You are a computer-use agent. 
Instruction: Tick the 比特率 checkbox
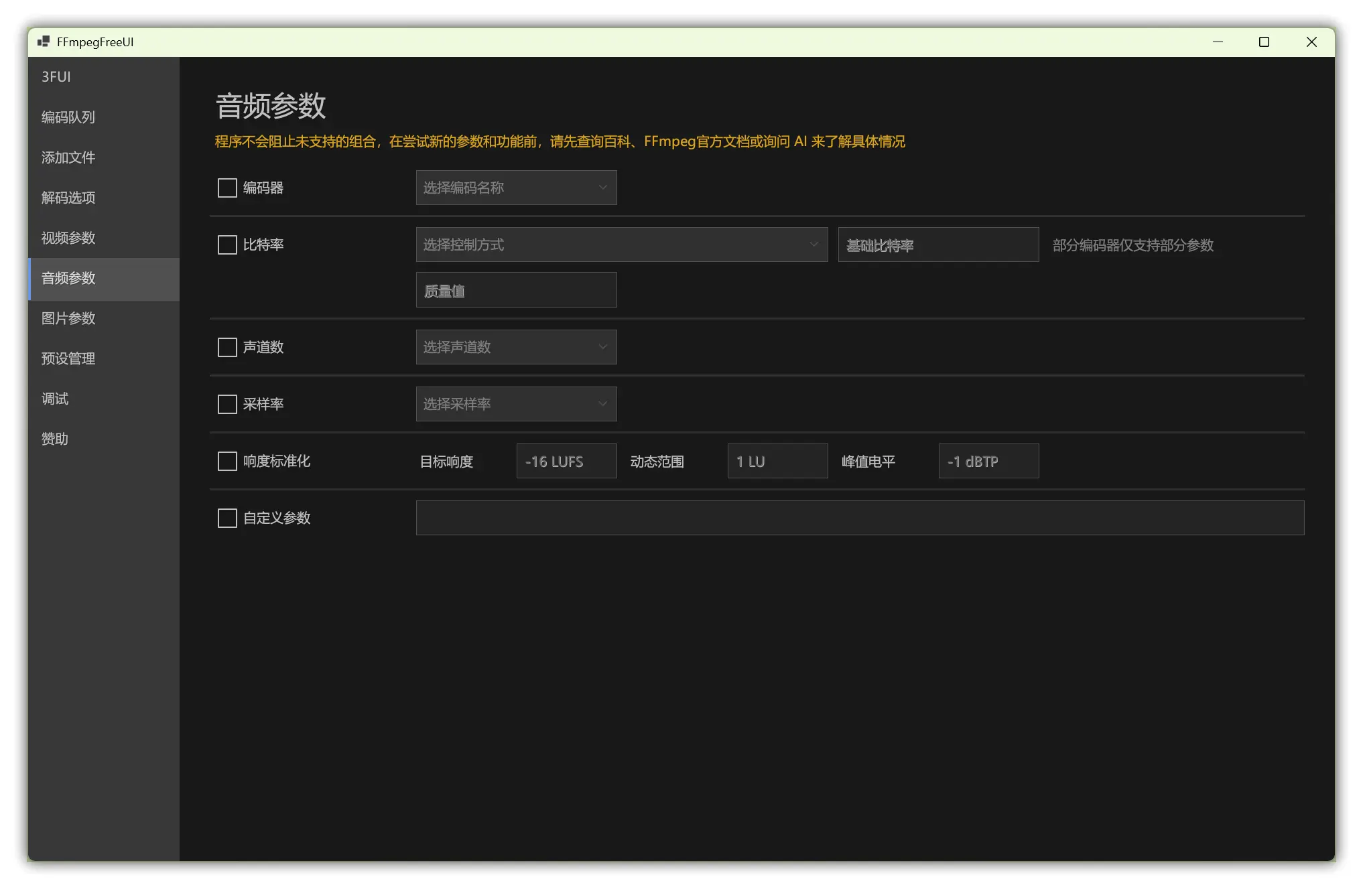pos(227,245)
